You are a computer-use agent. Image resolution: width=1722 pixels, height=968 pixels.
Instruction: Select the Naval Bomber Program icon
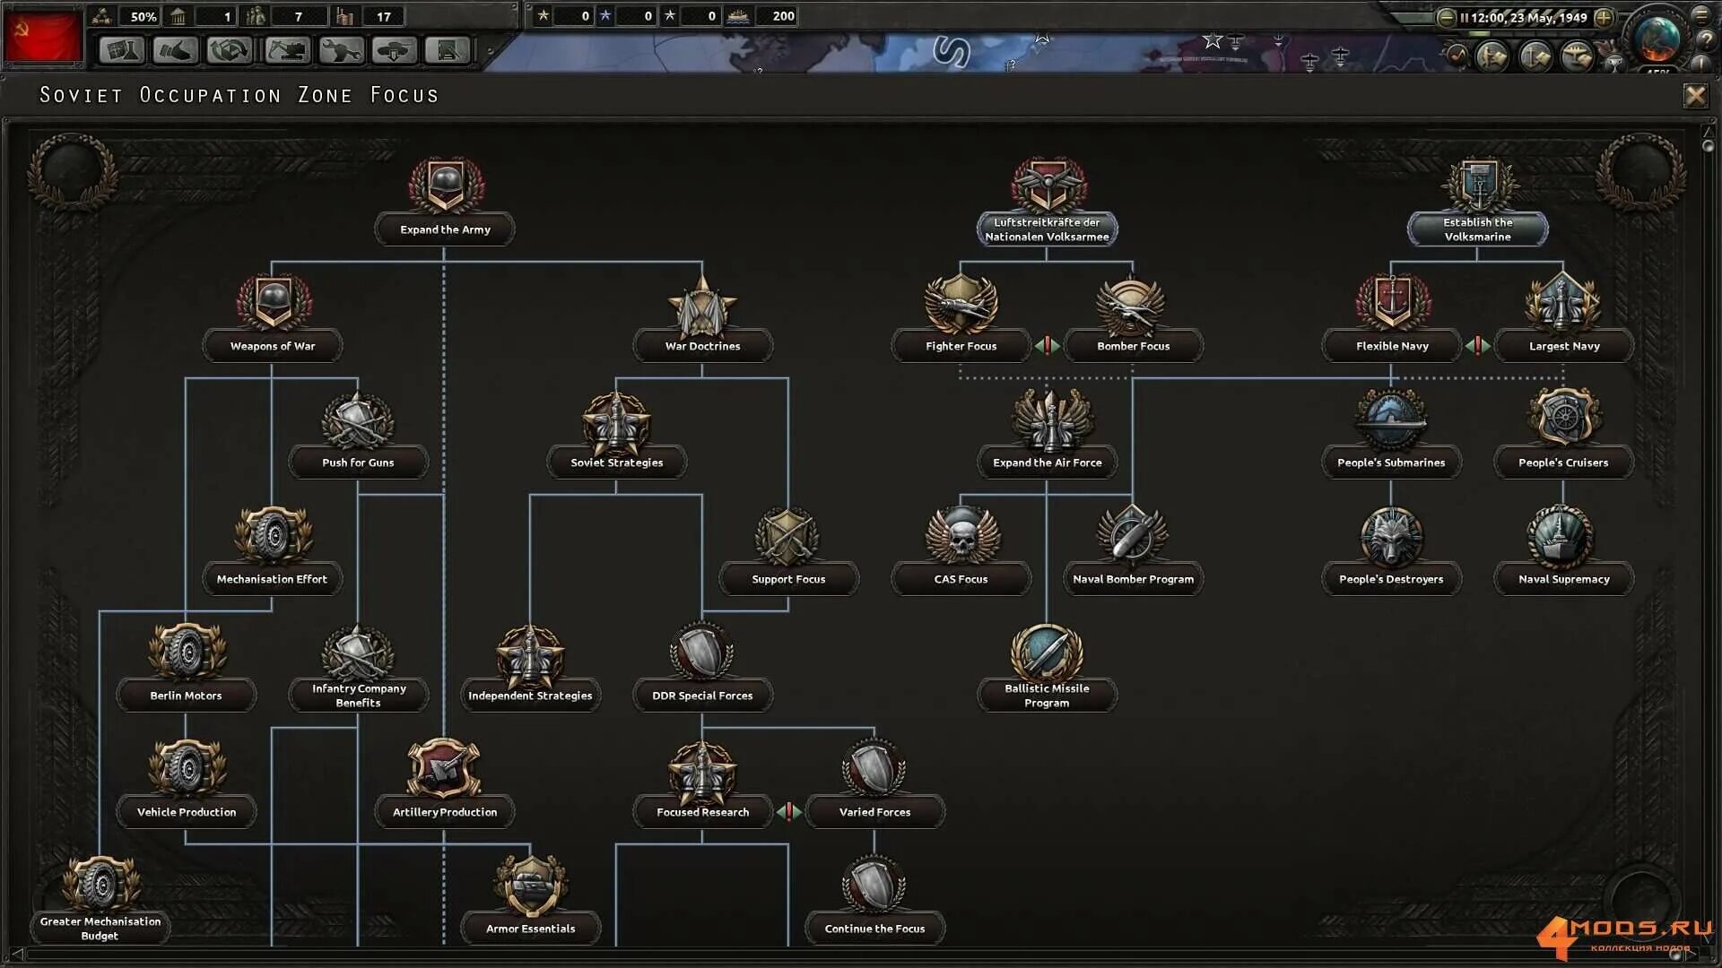(1133, 535)
